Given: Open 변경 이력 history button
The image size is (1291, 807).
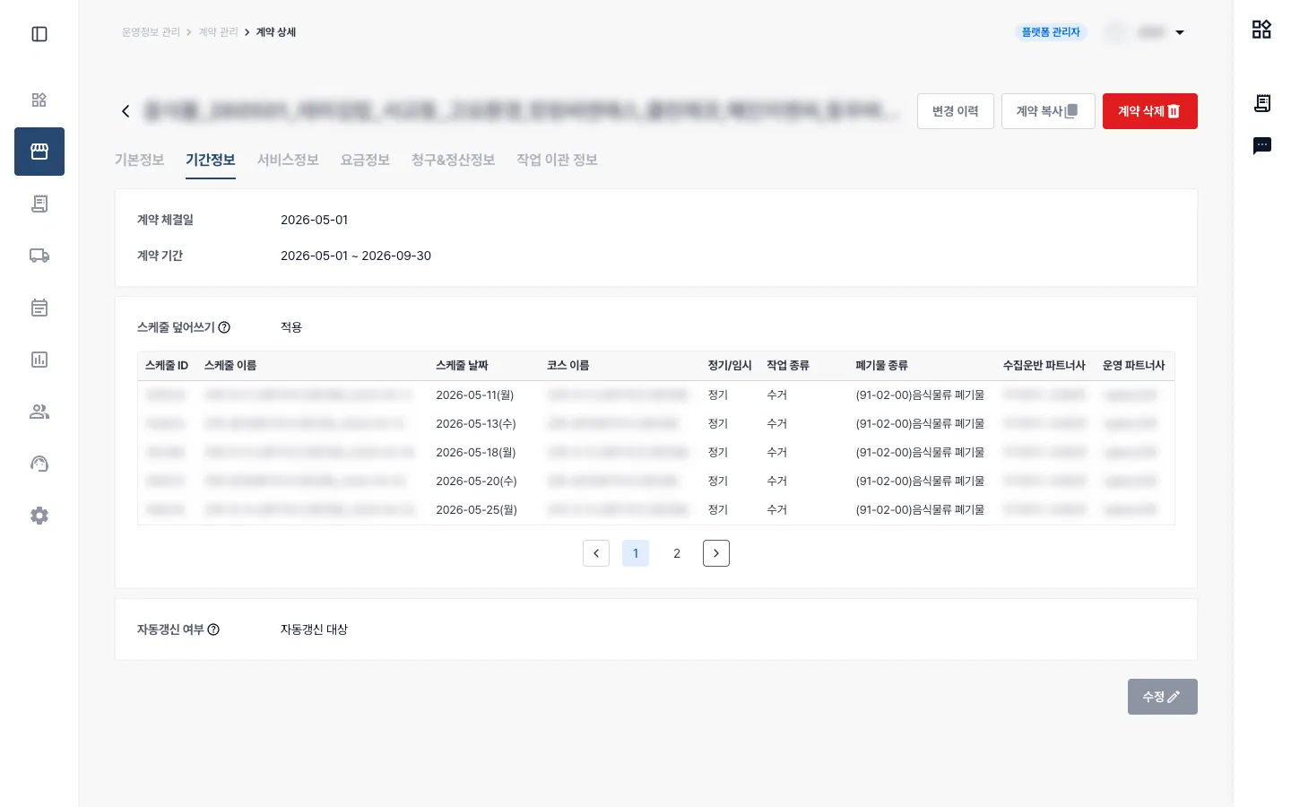Looking at the screenshot, I should [x=956, y=111].
